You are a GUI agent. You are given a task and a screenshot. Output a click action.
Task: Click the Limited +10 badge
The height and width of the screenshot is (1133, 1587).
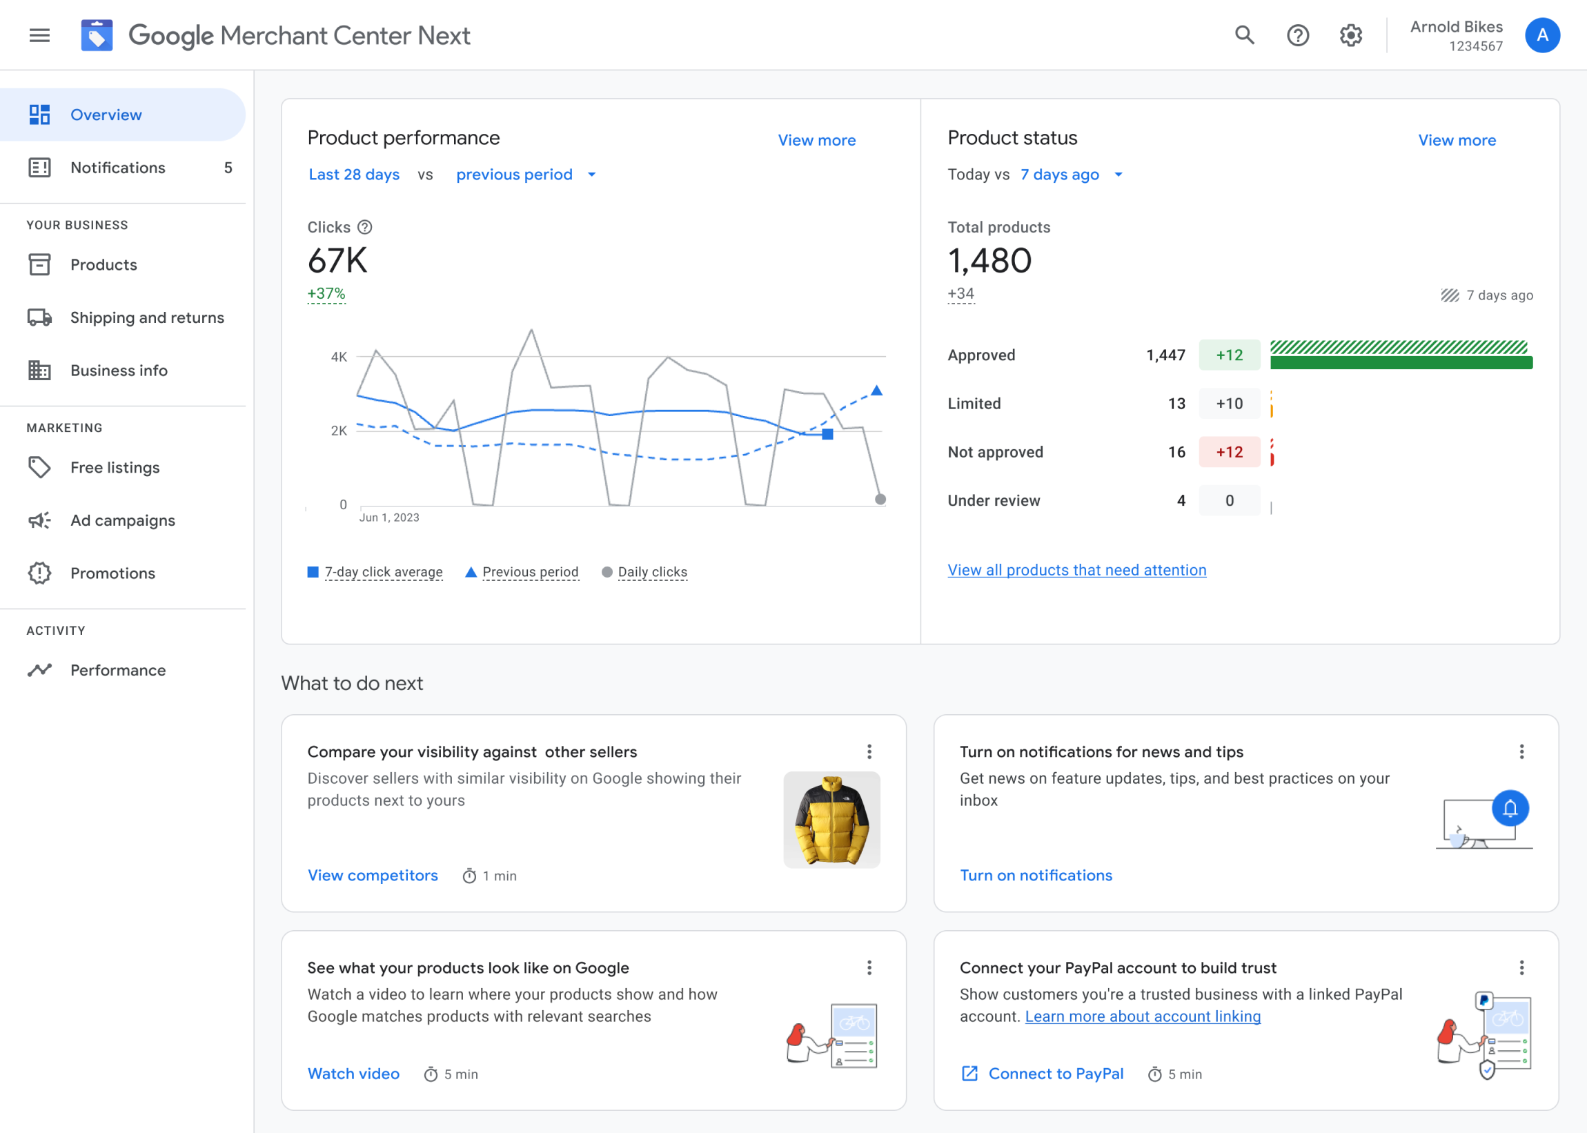(x=1229, y=403)
